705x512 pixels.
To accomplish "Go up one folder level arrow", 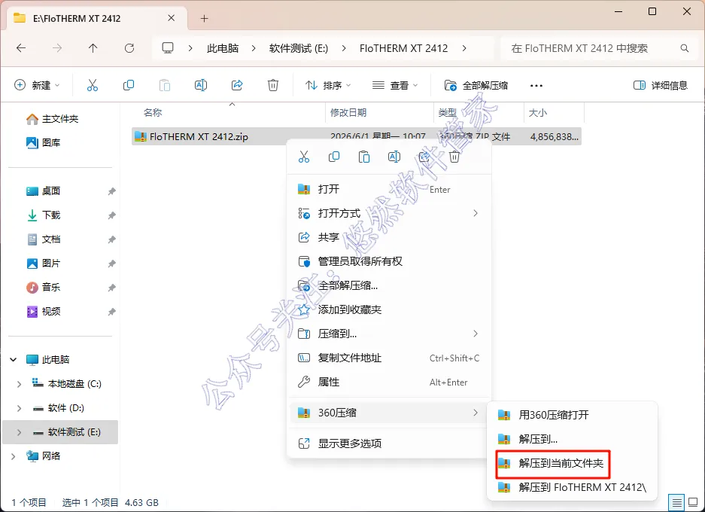I will pyautogui.click(x=93, y=48).
